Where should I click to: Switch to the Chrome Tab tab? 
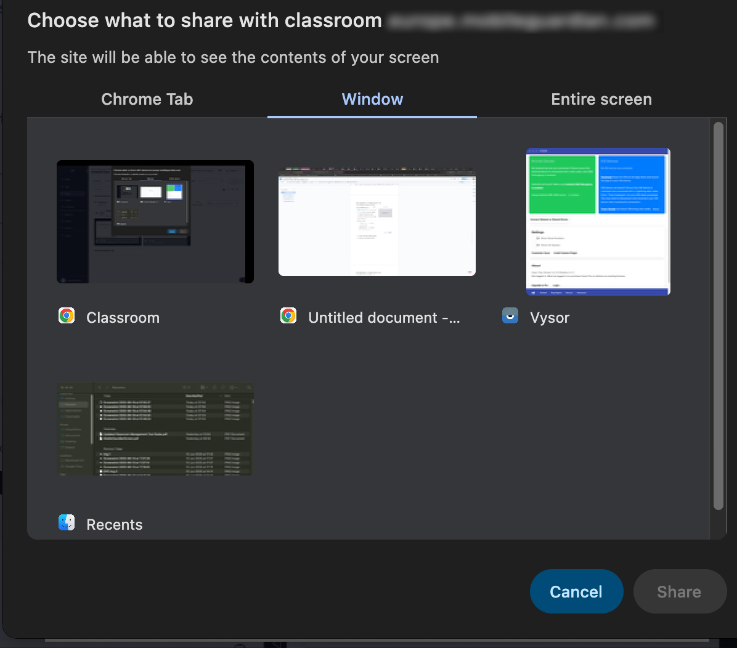pos(147,100)
